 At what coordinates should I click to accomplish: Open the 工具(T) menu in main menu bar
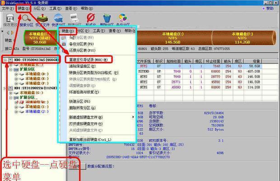[x=55, y=9]
